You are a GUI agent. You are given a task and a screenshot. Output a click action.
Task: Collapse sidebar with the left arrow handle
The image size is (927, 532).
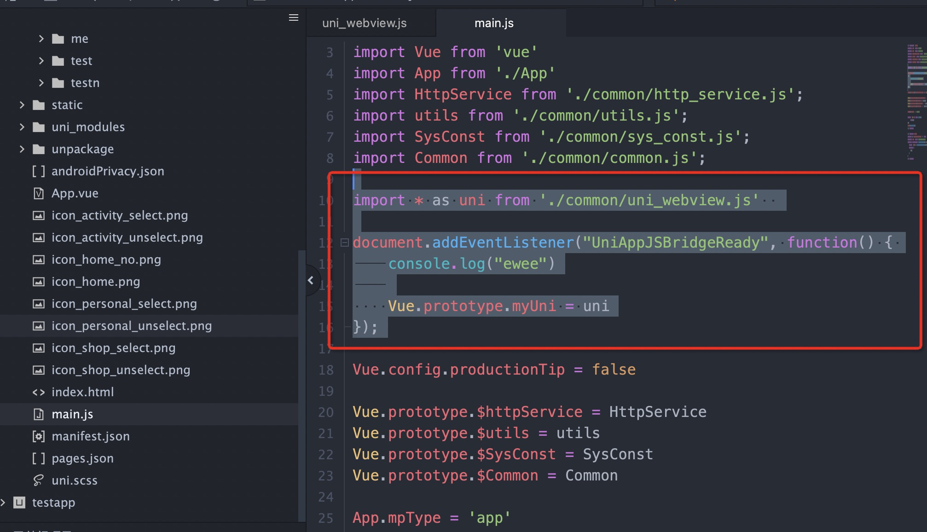311,280
